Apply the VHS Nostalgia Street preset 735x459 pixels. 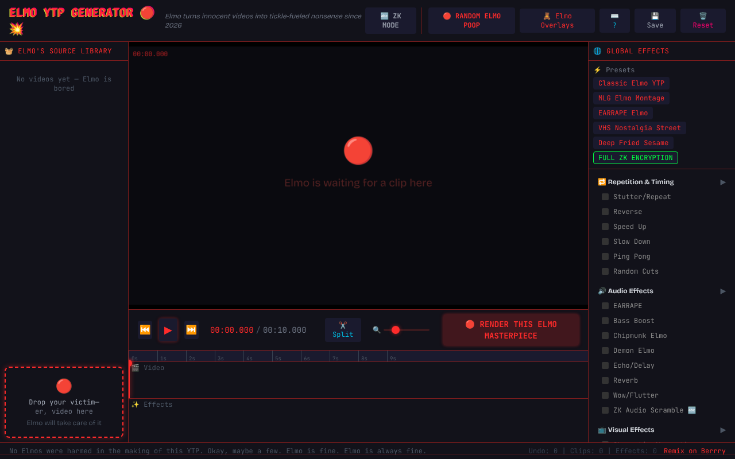pyautogui.click(x=640, y=128)
